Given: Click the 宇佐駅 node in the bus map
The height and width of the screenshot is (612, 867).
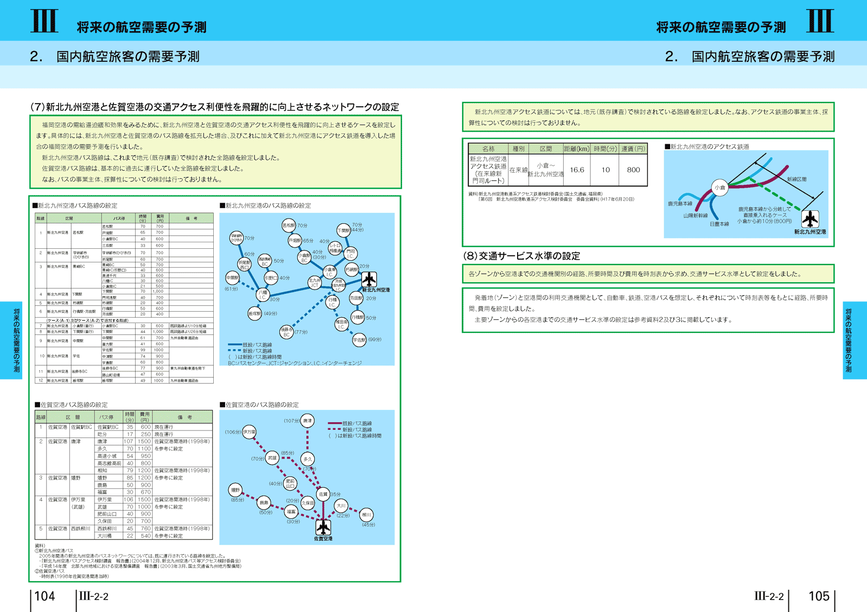Looking at the screenshot, I should pyautogui.click(x=359, y=340).
